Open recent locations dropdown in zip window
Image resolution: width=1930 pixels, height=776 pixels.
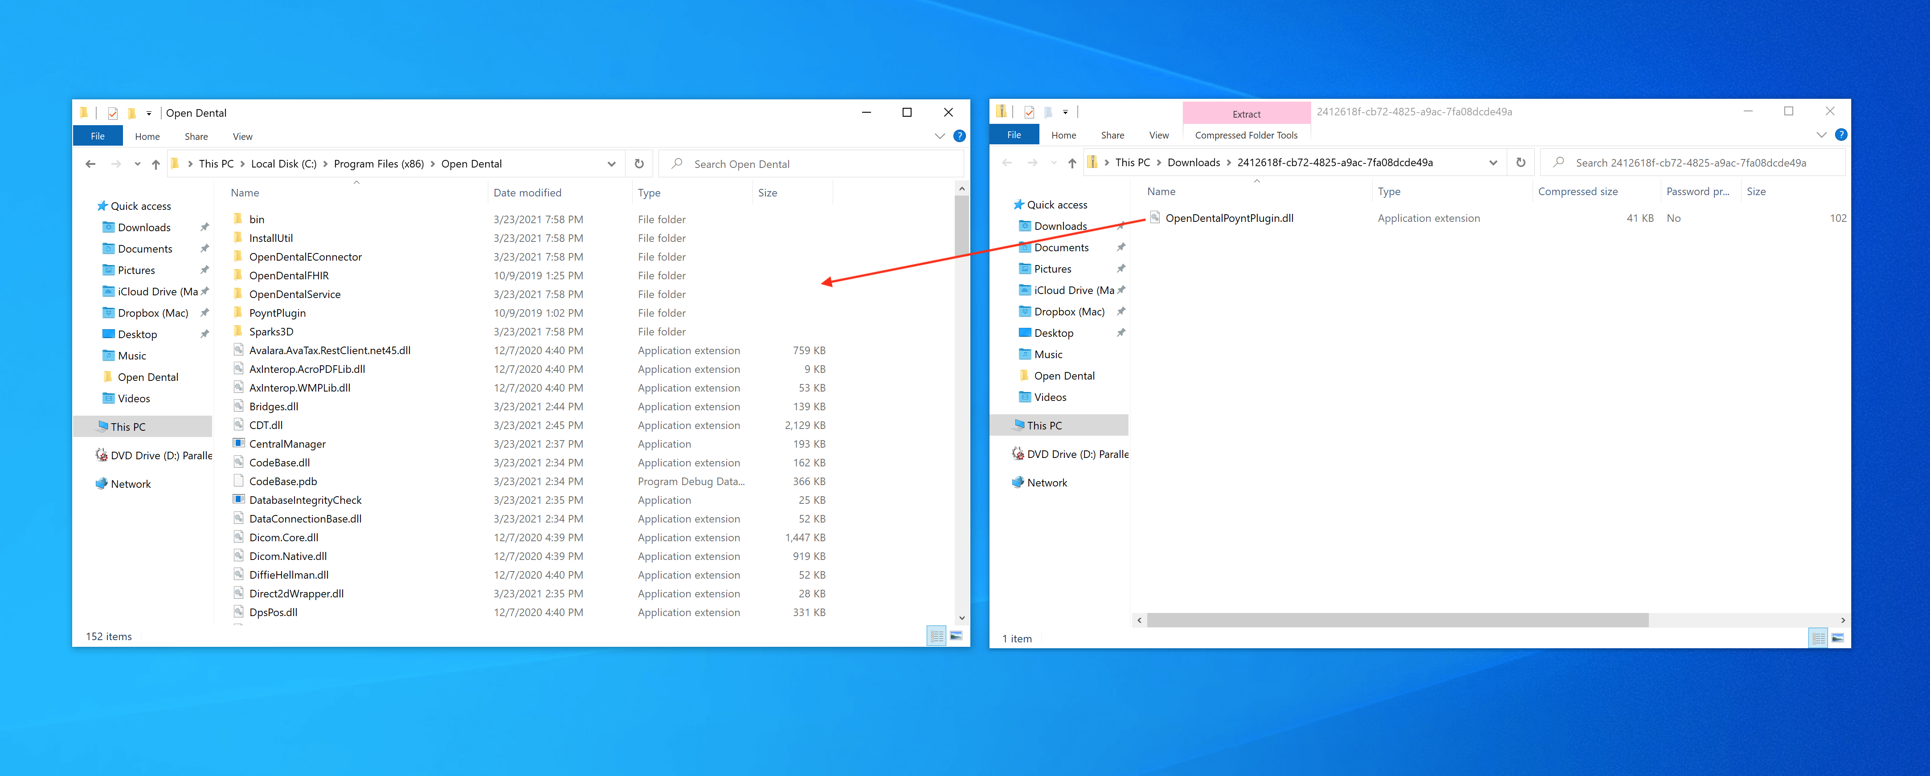point(1053,163)
